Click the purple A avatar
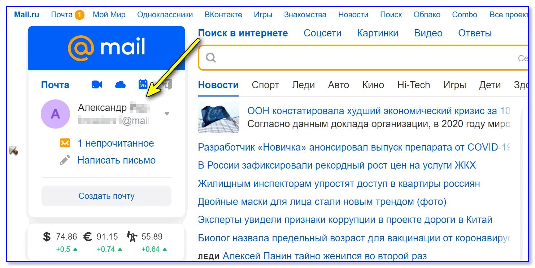Viewport: 535px width, 268px height. (x=55, y=114)
